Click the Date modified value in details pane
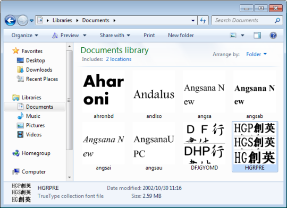Viewport: 287px width, 208px height. [162, 188]
